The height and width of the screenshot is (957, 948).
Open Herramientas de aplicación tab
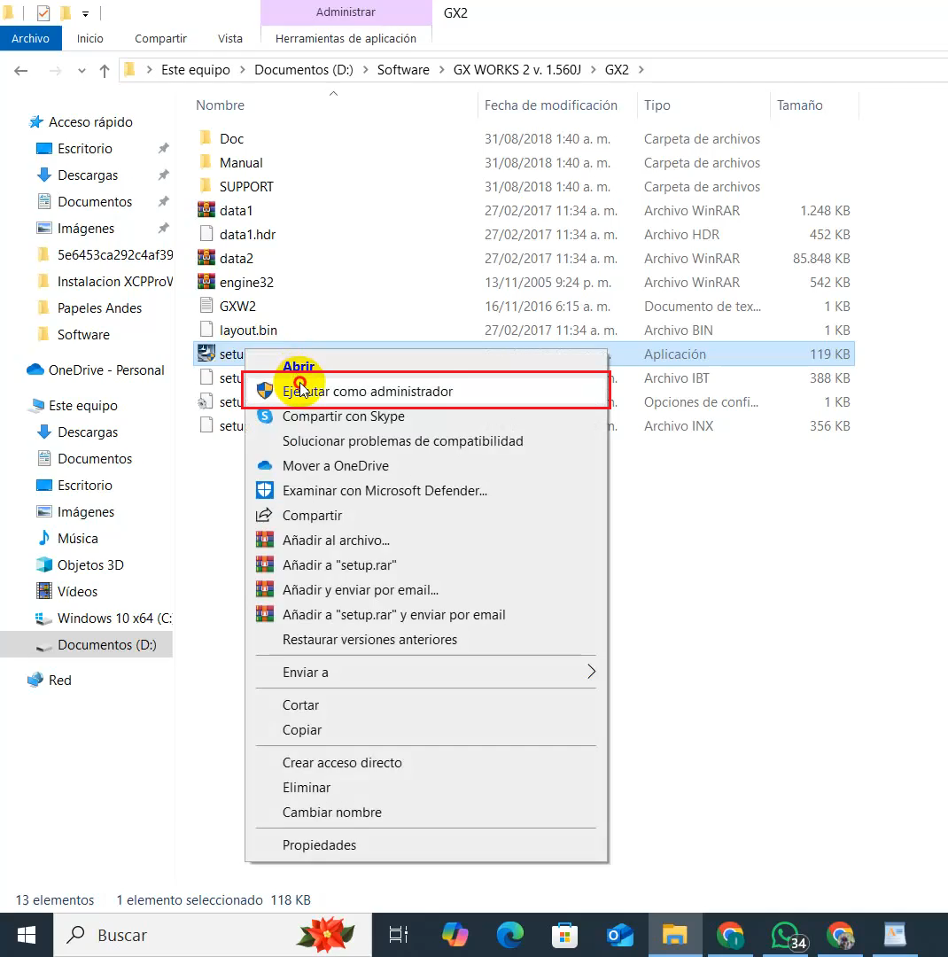pos(346,38)
